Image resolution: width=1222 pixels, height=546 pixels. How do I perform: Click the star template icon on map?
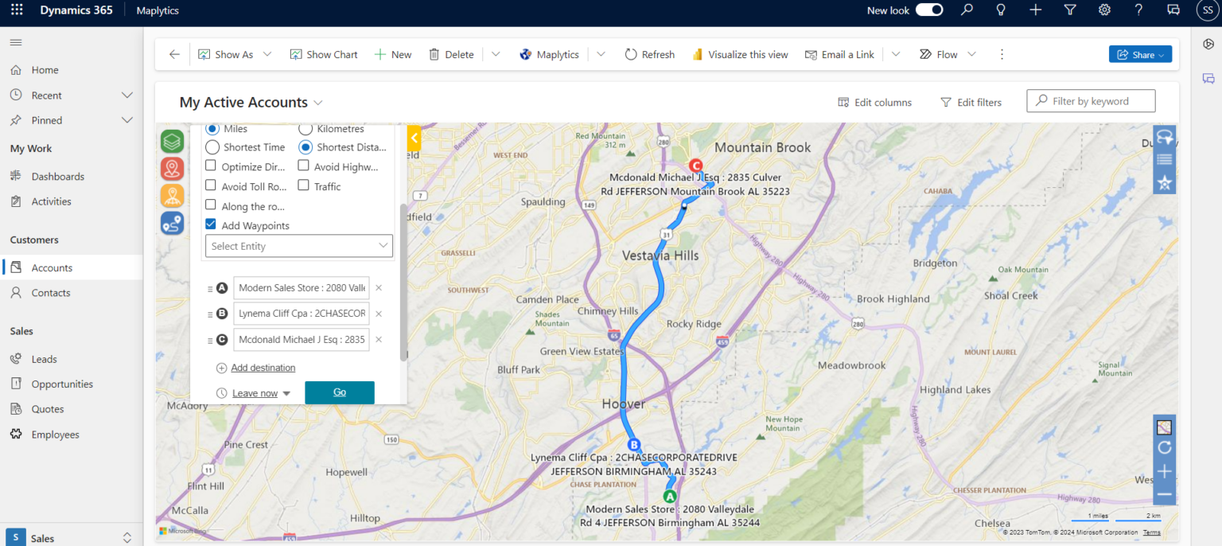point(1164,182)
